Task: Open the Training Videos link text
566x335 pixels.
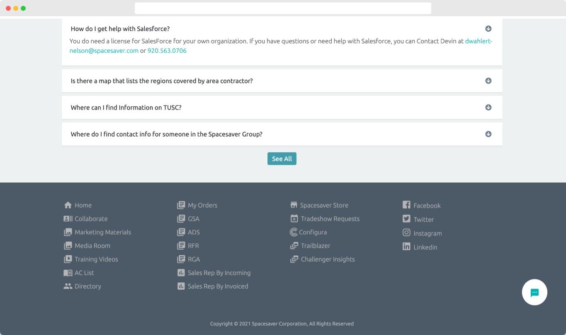Action: [x=96, y=259]
